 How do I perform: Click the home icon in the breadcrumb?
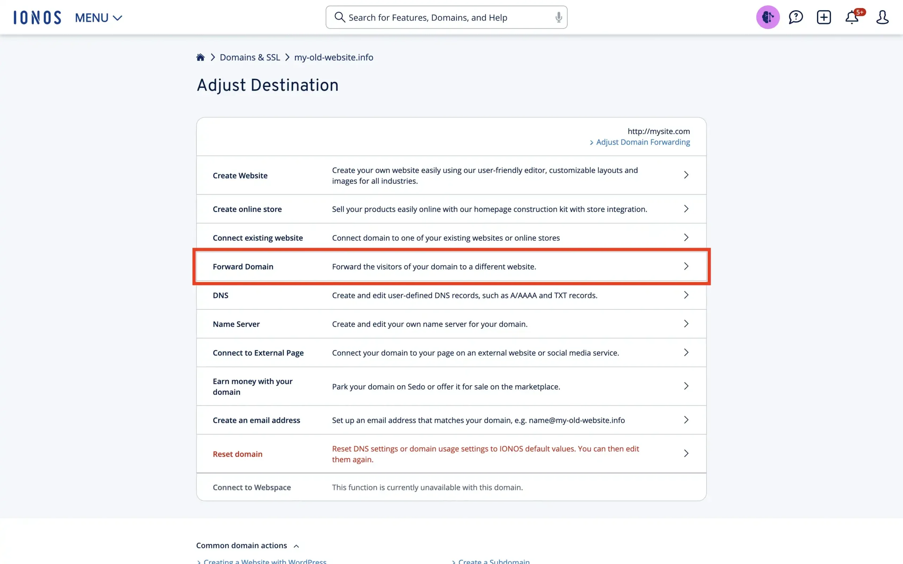point(200,57)
